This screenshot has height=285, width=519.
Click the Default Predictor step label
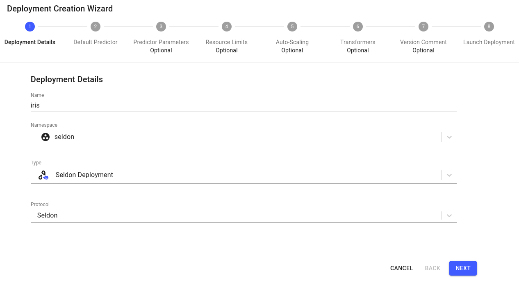tap(96, 42)
